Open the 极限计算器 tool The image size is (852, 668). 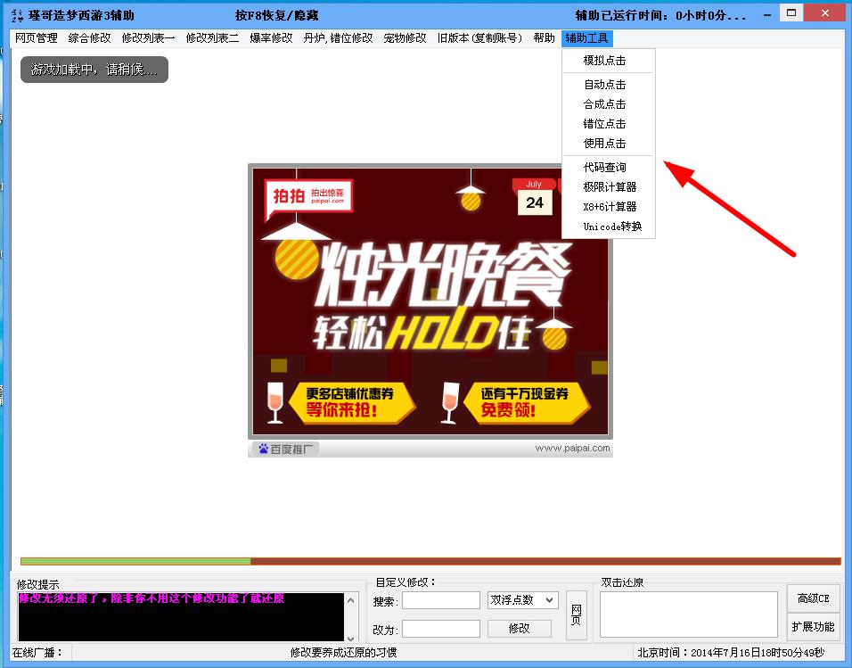610,187
